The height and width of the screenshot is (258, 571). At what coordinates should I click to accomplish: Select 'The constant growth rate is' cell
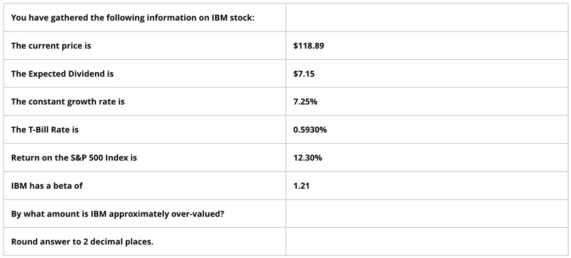[145, 101]
